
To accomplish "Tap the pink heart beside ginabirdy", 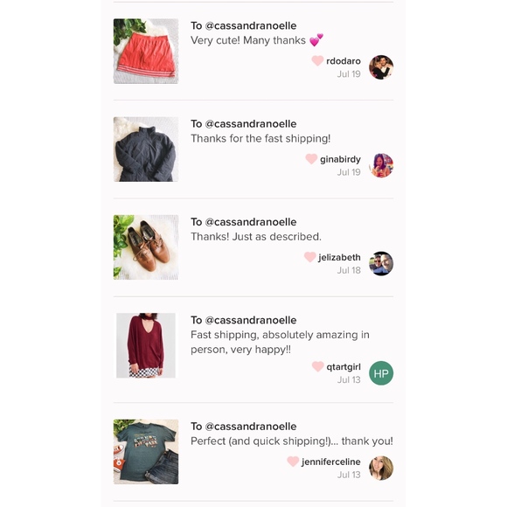I will pos(311,159).
